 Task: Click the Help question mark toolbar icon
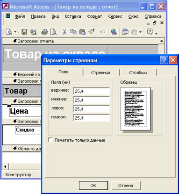150,32
